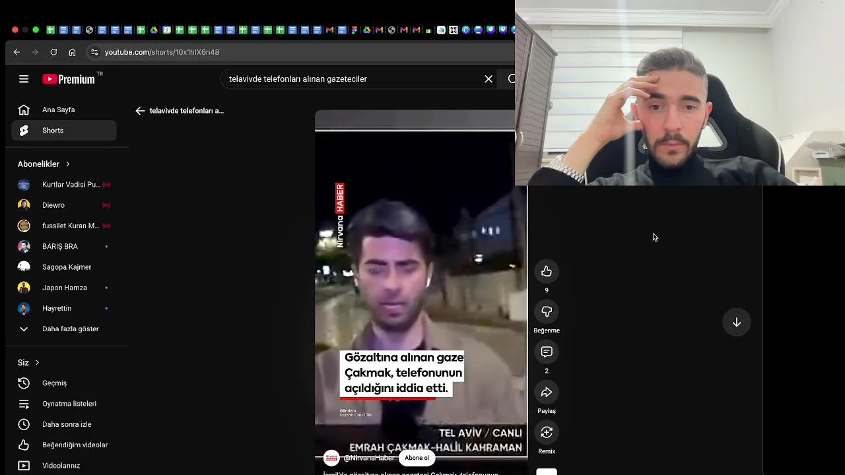Dislike the short with Beğenme button
845x475 pixels.
tap(547, 311)
